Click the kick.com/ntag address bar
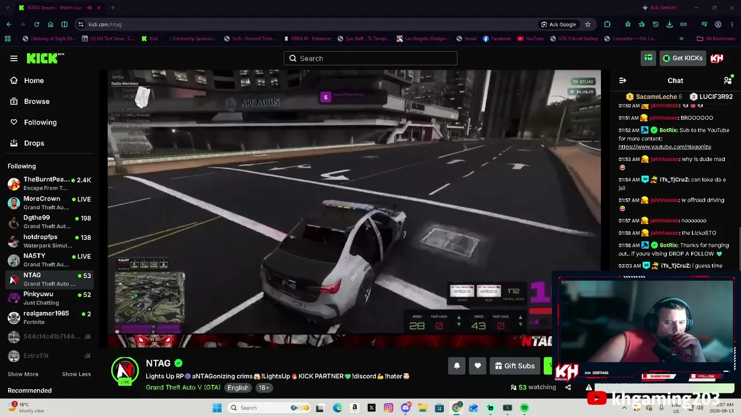 (x=307, y=24)
